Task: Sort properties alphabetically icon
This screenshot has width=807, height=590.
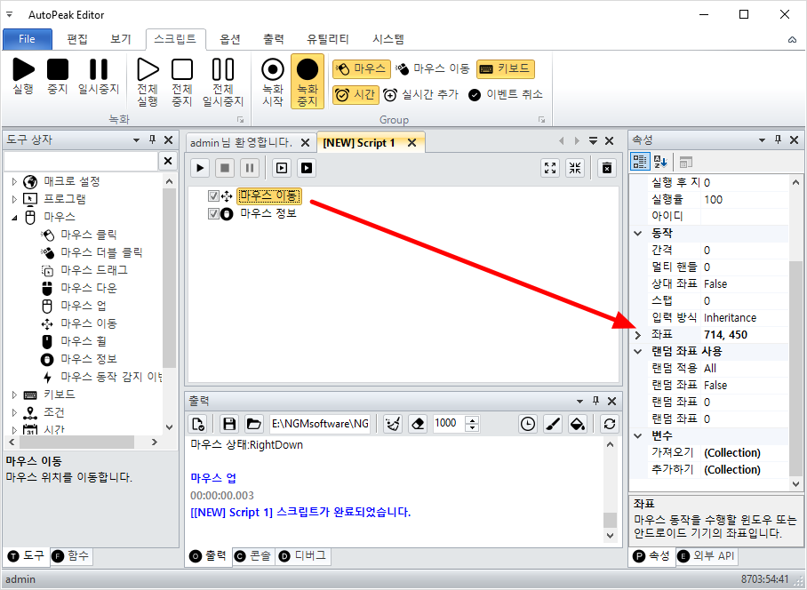Action: tap(660, 162)
